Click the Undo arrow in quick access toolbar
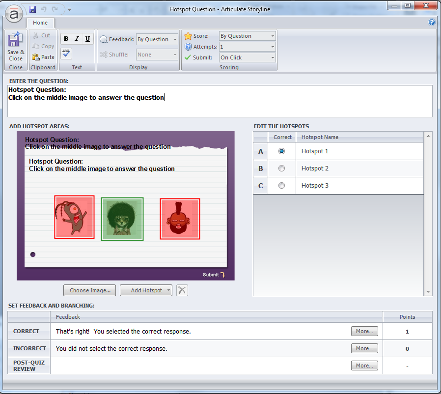Viewport: 441px width, 394px height. click(x=43, y=9)
